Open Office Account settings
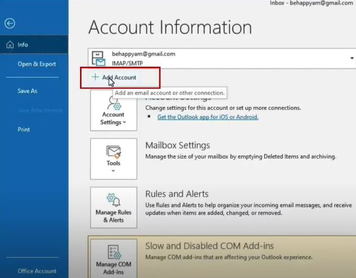The image size is (356, 278). 37,271
